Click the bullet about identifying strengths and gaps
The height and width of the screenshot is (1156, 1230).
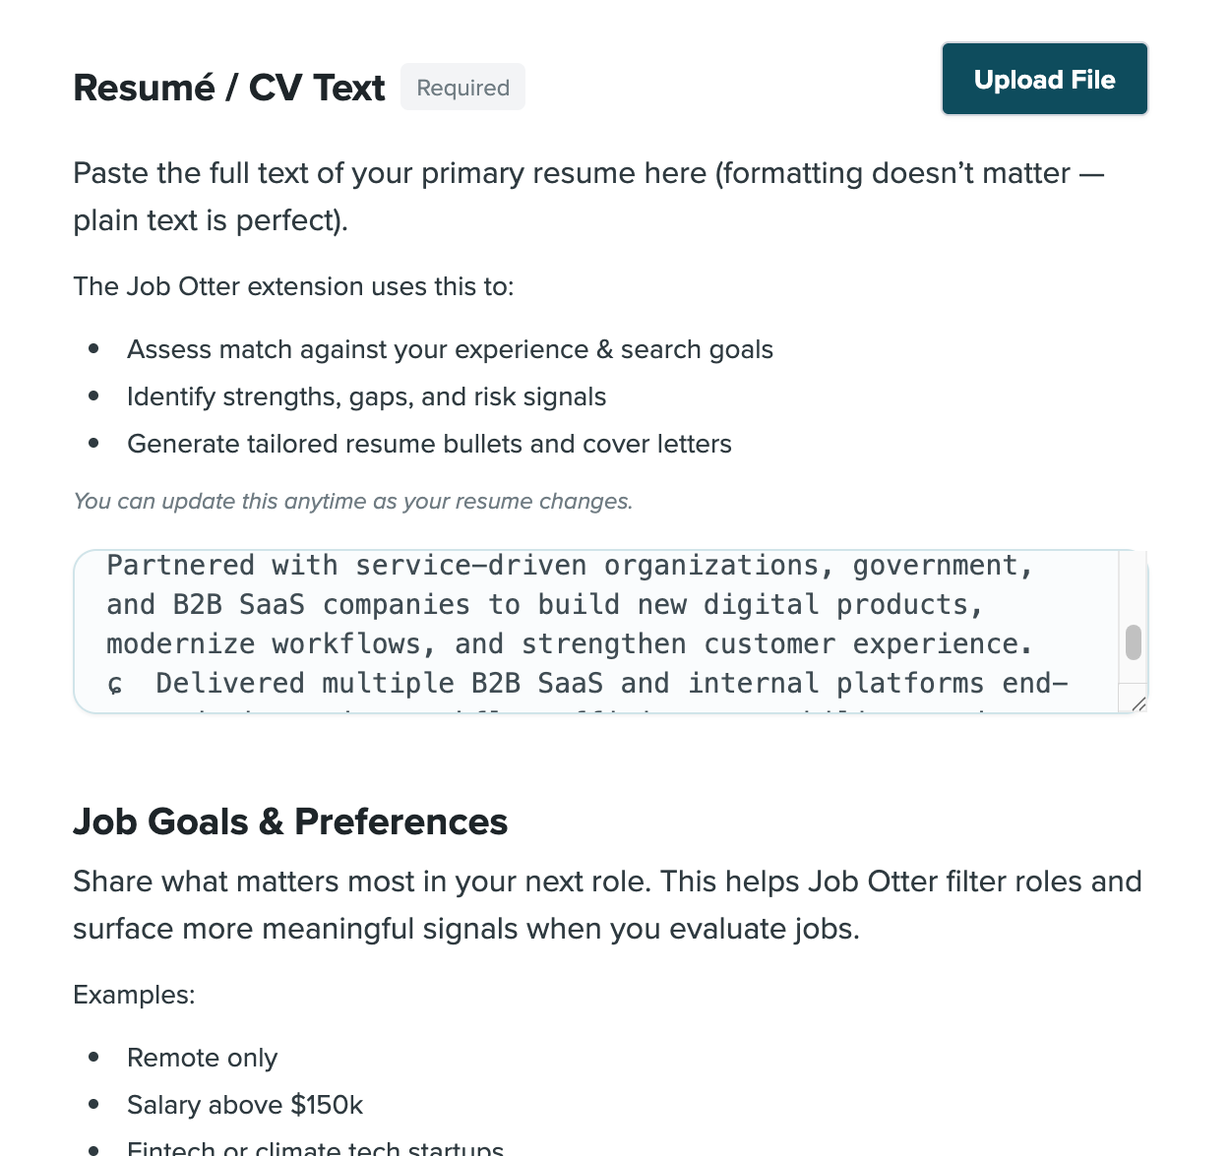click(x=366, y=396)
